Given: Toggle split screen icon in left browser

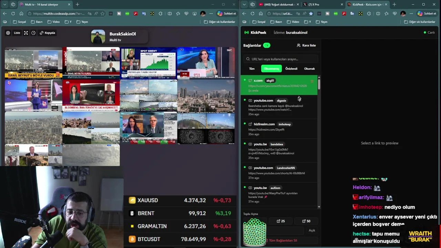Looking at the screenshot, I should (x=170, y=13).
